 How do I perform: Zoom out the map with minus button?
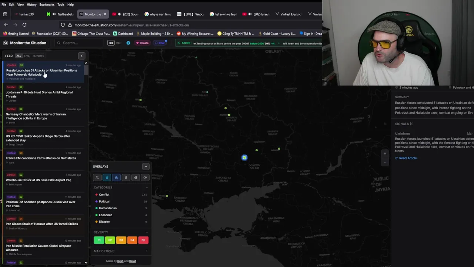[x=385, y=162]
